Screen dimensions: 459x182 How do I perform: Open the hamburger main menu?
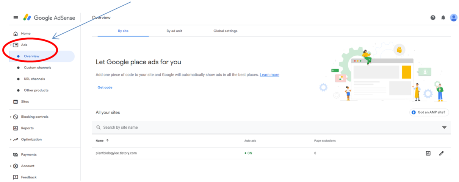click(16, 17)
